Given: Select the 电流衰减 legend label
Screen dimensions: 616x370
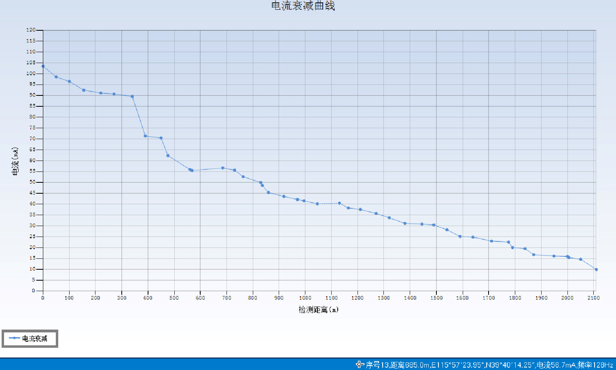Looking at the screenshot, I should click(35, 338).
